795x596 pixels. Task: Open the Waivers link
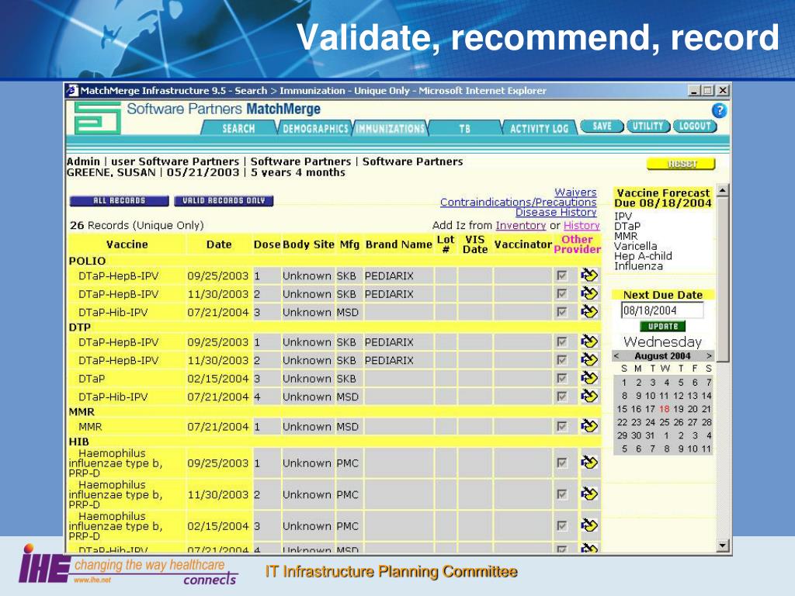(575, 192)
